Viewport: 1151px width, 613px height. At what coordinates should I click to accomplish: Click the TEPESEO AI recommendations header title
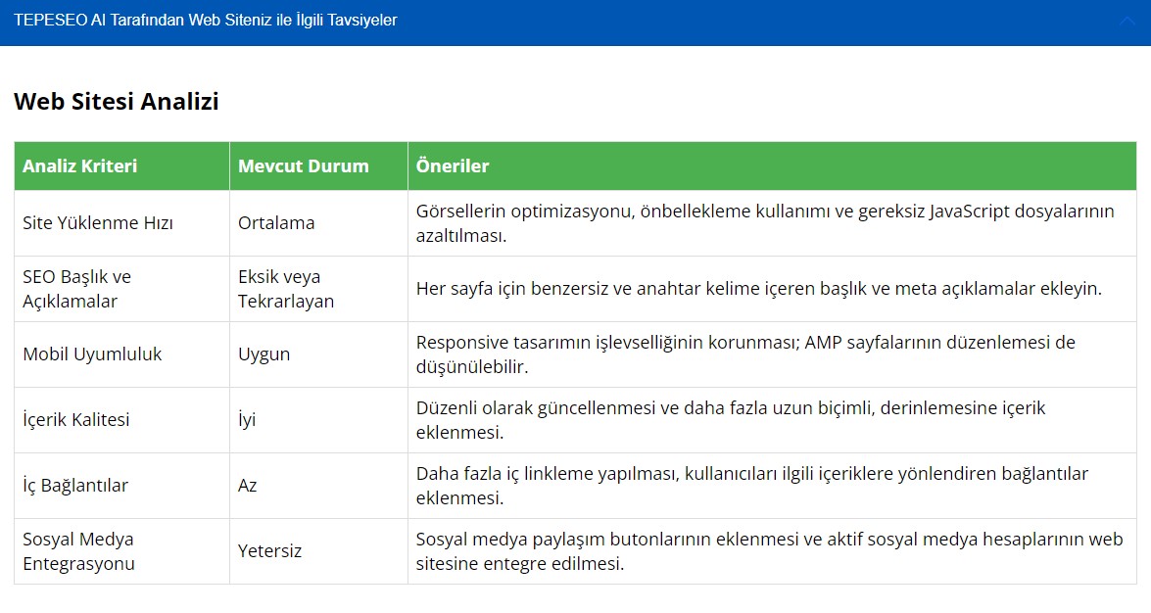[x=206, y=21]
